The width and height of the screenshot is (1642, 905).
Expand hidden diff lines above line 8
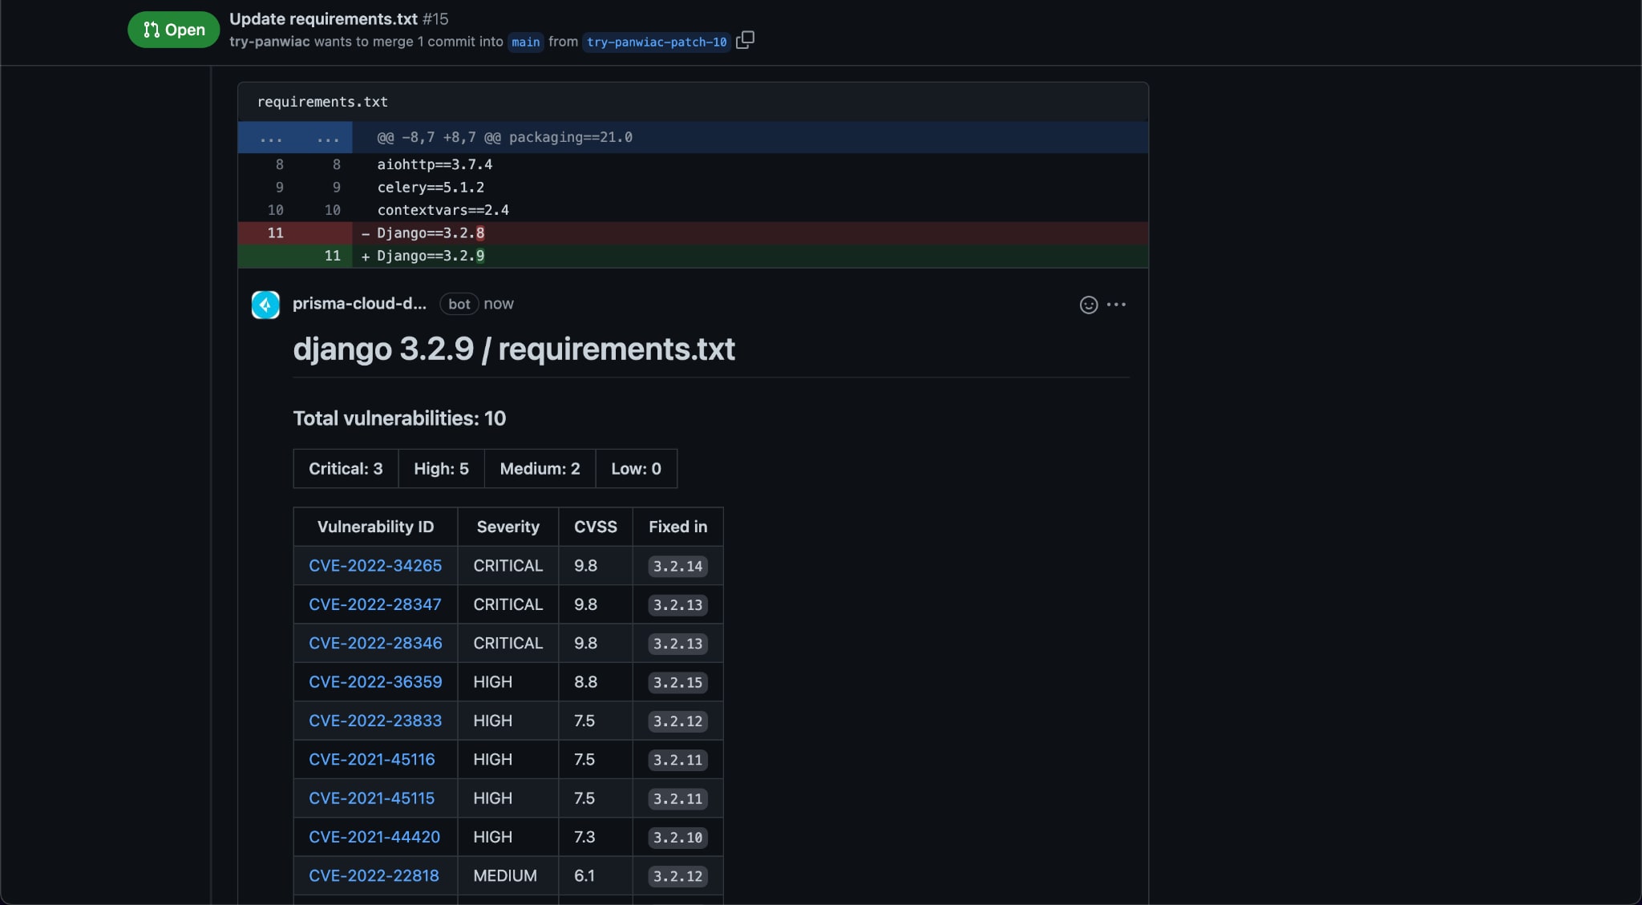coord(295,137)
